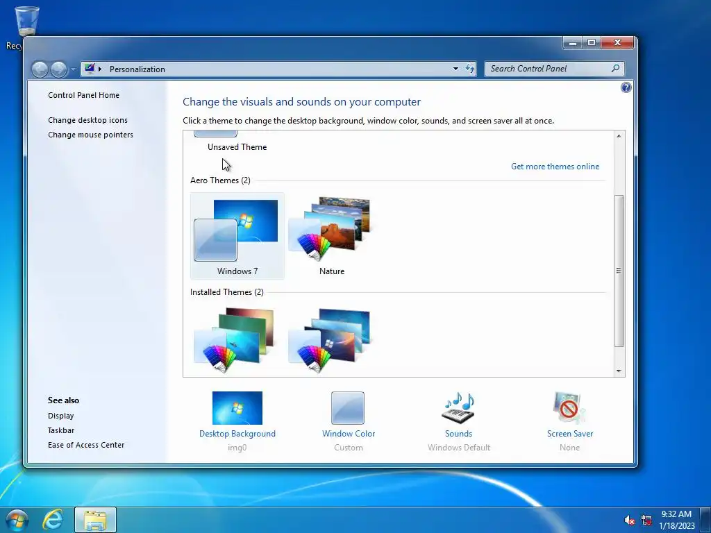This screenshot has height=533, width=711.
Task: Click the Show desktop button
Action: point(705,520)
